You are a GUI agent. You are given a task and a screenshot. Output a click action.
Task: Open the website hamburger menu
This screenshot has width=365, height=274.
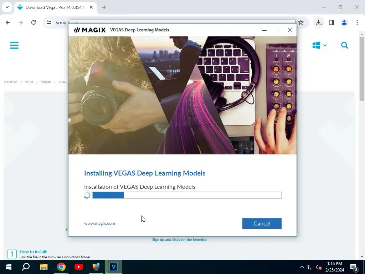click(x=14, y=45)
